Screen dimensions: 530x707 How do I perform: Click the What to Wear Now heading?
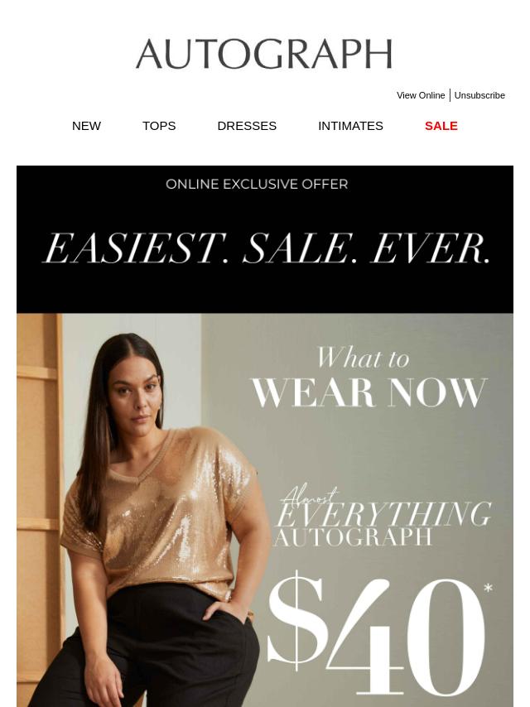pos(369,377)
